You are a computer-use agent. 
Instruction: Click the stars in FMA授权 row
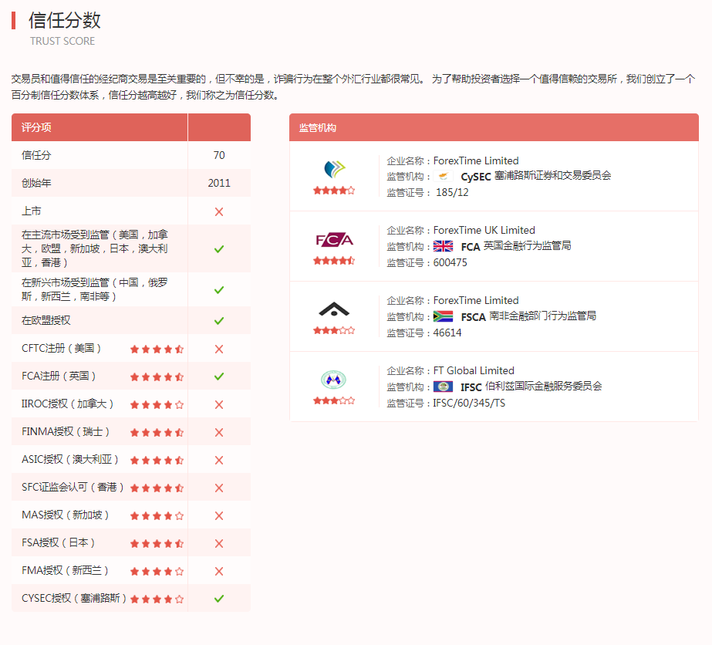(x=157, y=572)
